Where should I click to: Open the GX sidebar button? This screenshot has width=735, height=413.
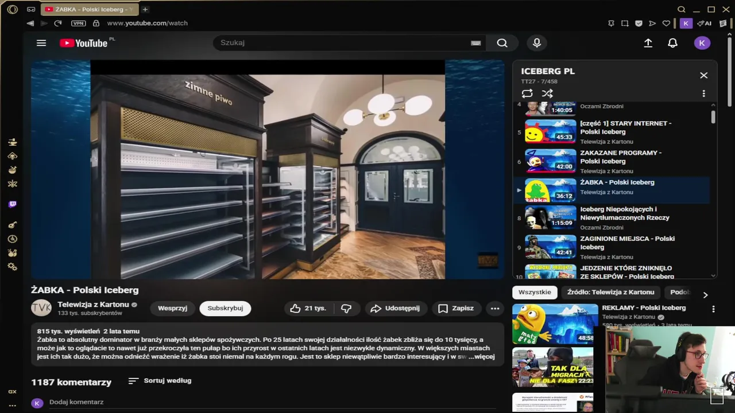12,392
